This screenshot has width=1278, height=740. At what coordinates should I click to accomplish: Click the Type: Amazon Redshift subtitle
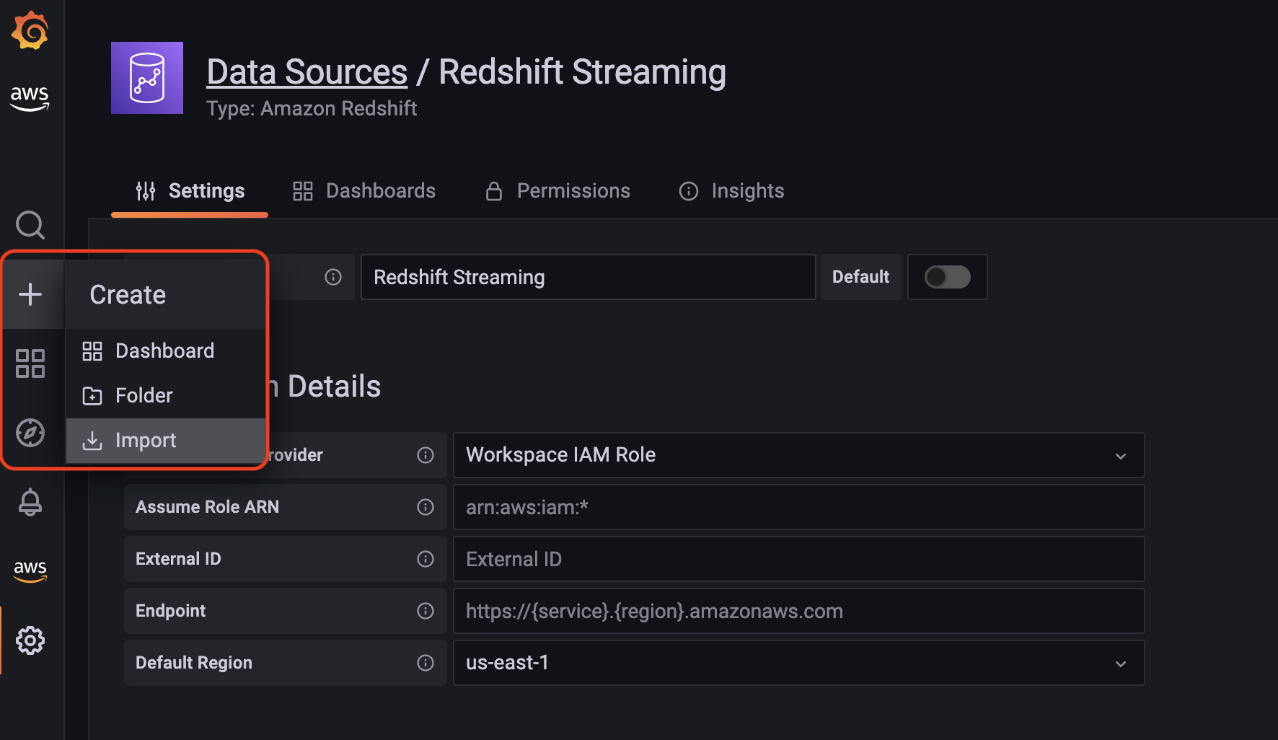pyautogui.click(x=312, y=108)
